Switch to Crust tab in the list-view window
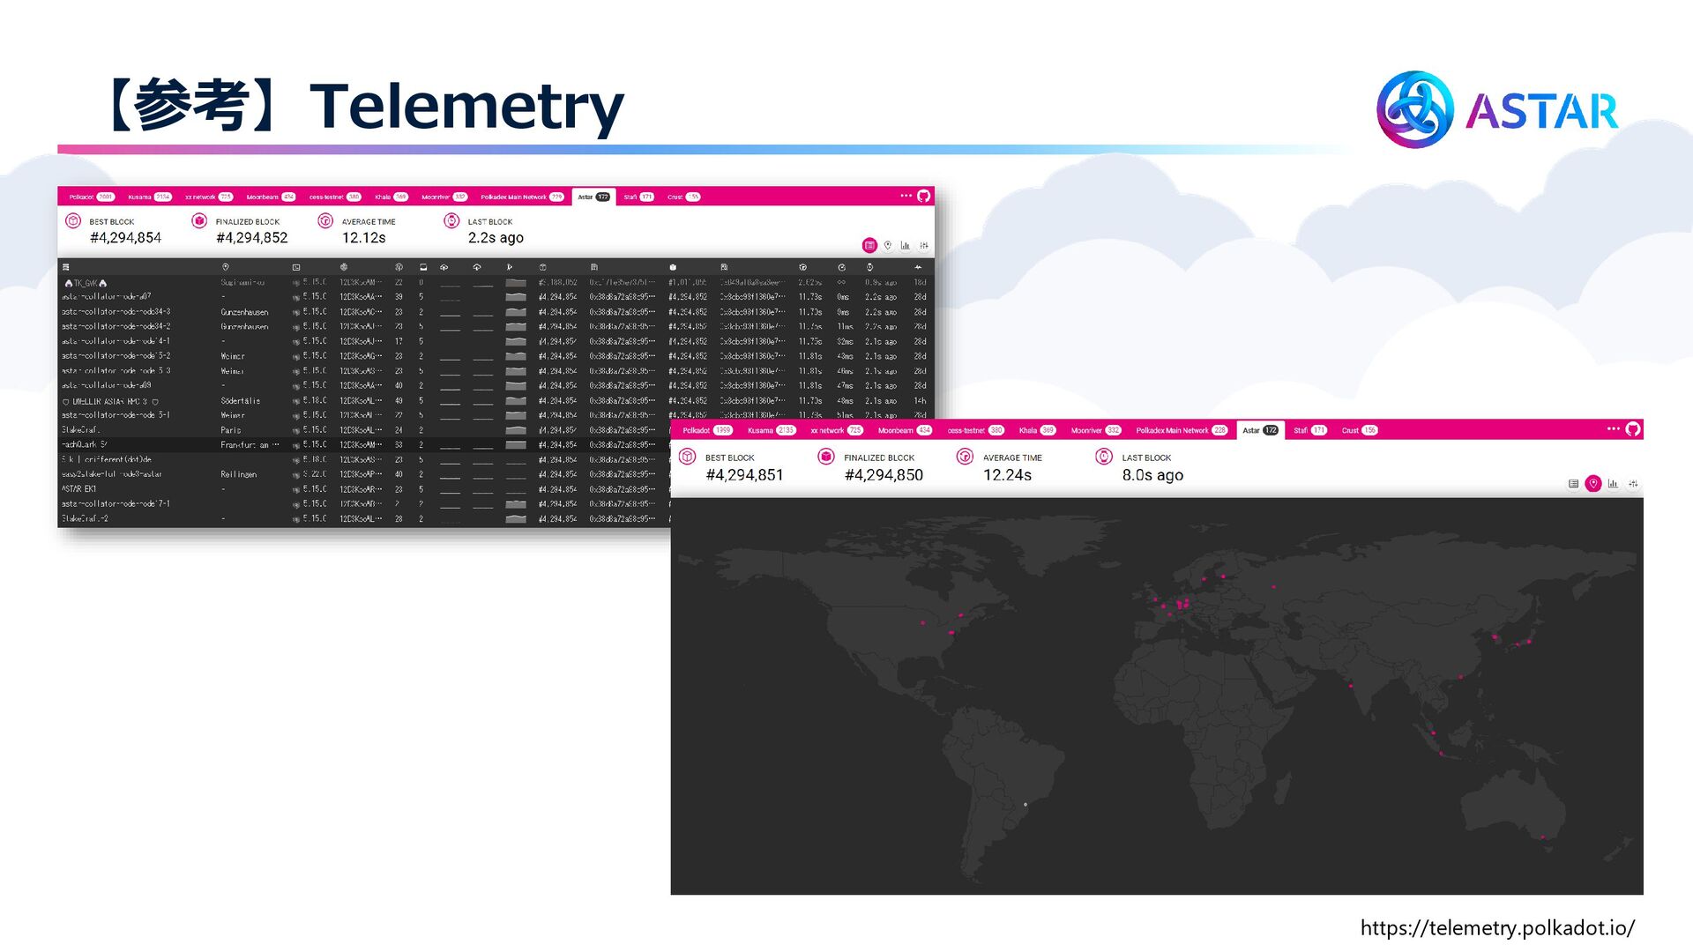Viewport: 1693px width, 952px height. (x=683, y=197)
